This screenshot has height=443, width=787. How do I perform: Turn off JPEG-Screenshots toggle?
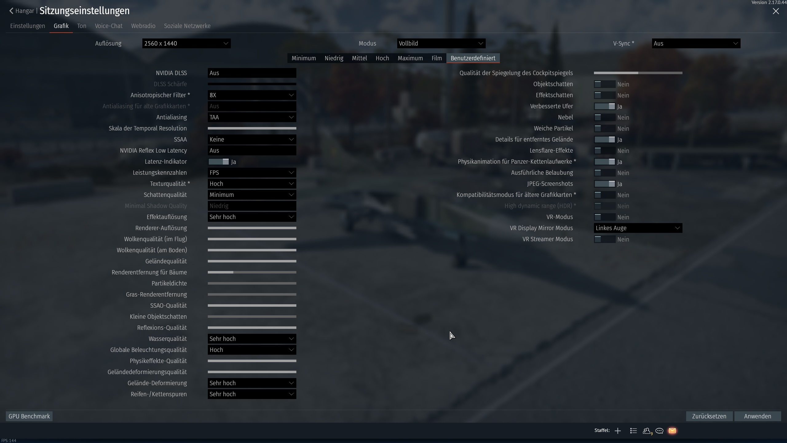click(604, 184)
